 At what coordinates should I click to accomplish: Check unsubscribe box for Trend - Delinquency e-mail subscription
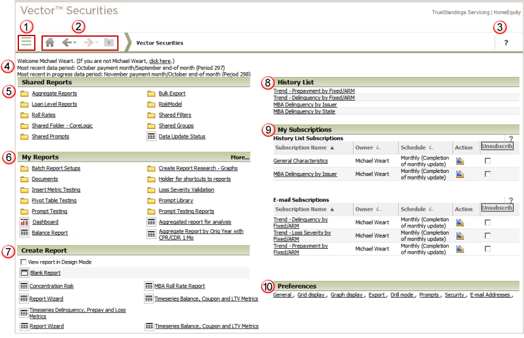(x=487, y=222)
